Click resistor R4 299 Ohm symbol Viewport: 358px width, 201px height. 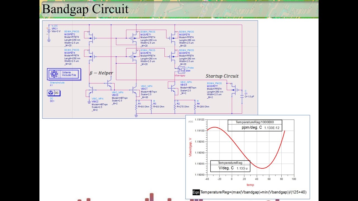click(195, 106)
